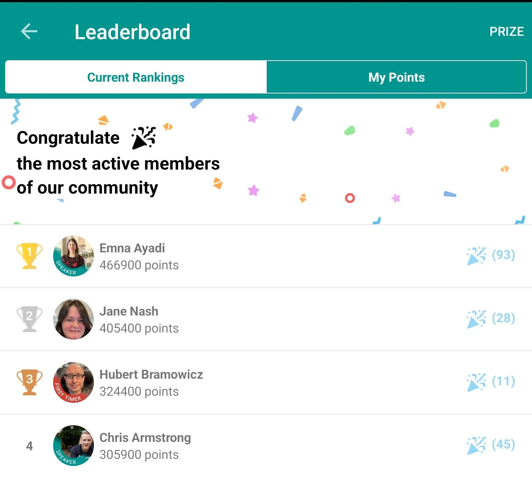The image size is (532, 484).
Task: Go back using the arrow icon
Action: click(x=29, y=31)
